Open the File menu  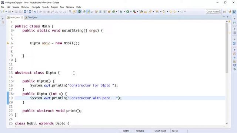click(3, 7)
